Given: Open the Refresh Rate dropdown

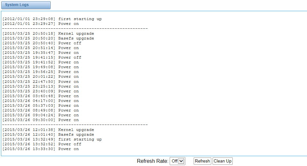Looking at the screenshot, I should [177, 161].
